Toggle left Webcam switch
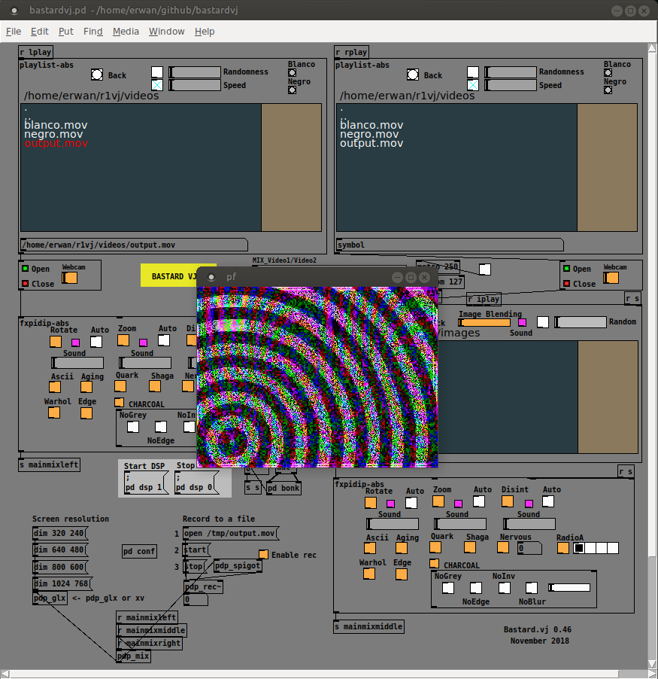Viewport: 658px width, 679px height. click(x=69, y=278)
